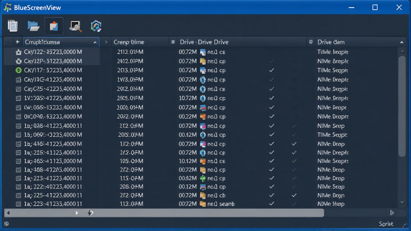Open folder toolbar icon
This screenshot has height=231, width=411.
pos(33,26)
